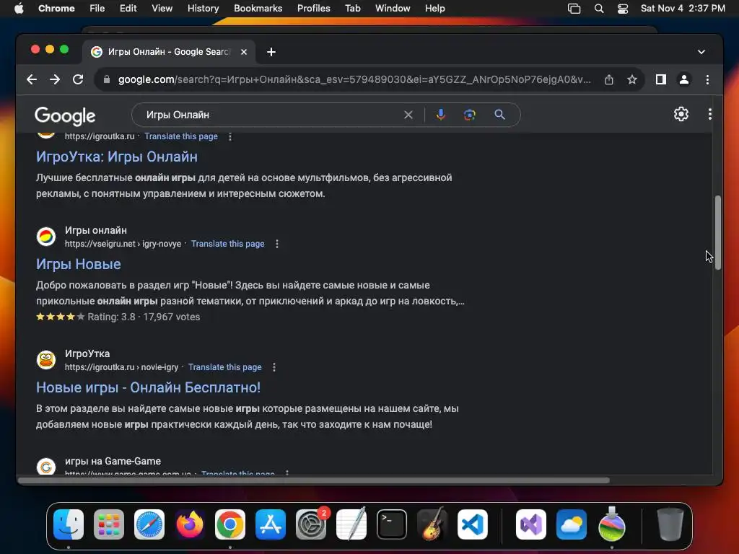Open Stage Manager icon in menu bar
This screenshot has width=739, height=554.
pyautogui.click(x=574, y=9)
